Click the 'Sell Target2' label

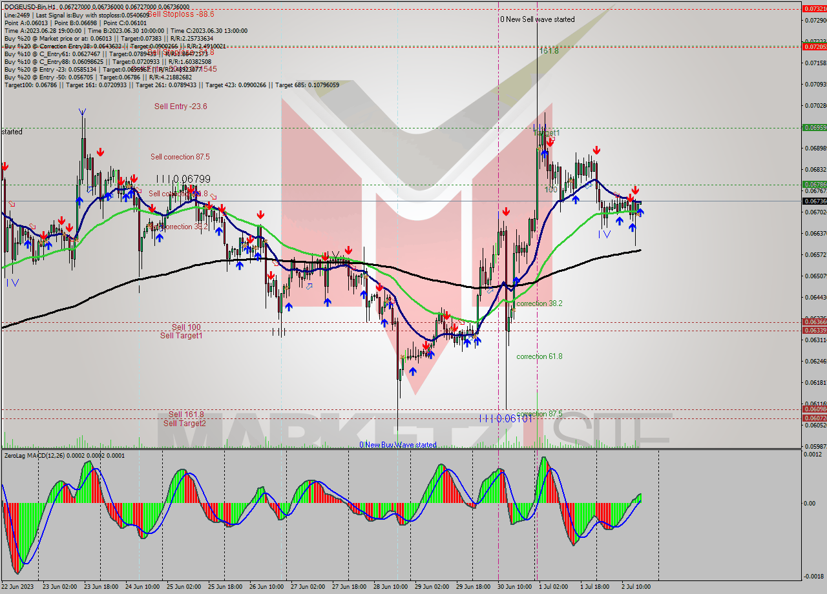click(x=184, y=424)
